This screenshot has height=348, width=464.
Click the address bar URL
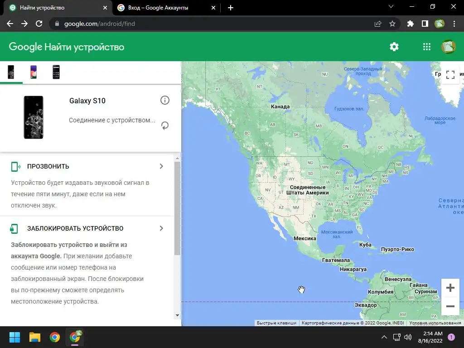(99, 24)
